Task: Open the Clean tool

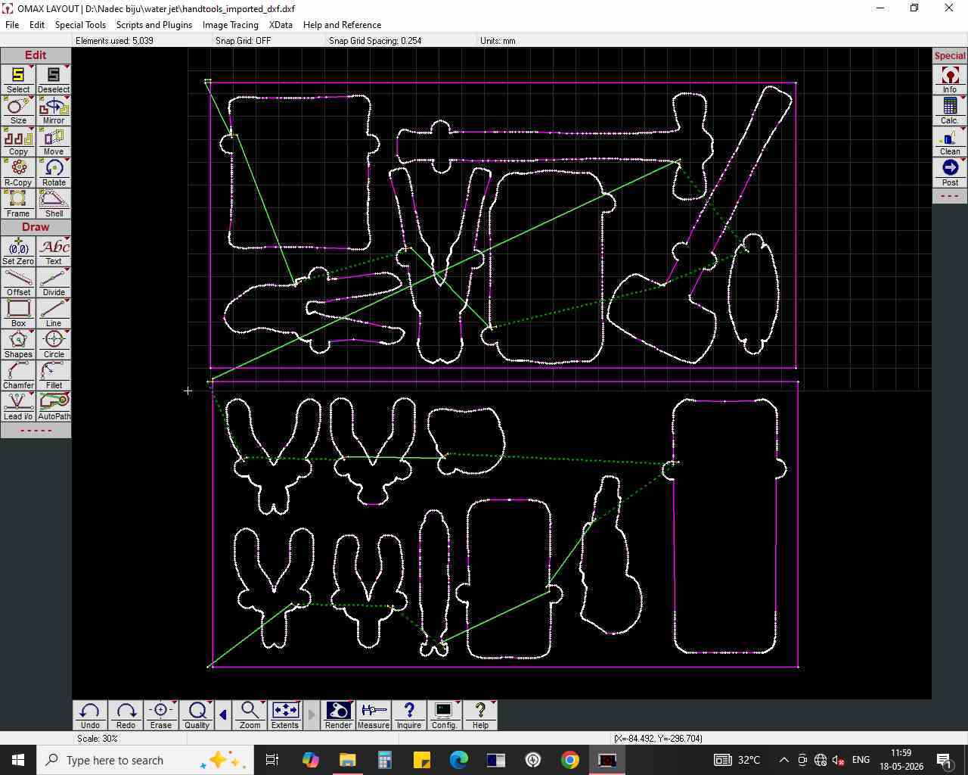Action: (x=950, y=142)
